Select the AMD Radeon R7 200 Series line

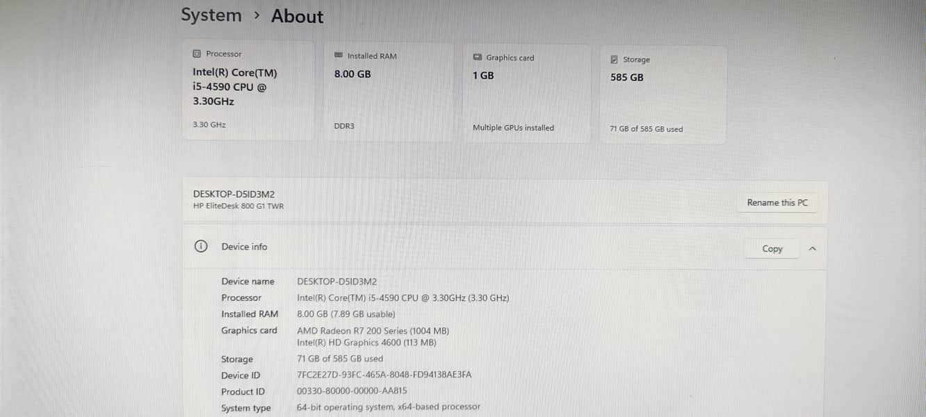point(373,331)
